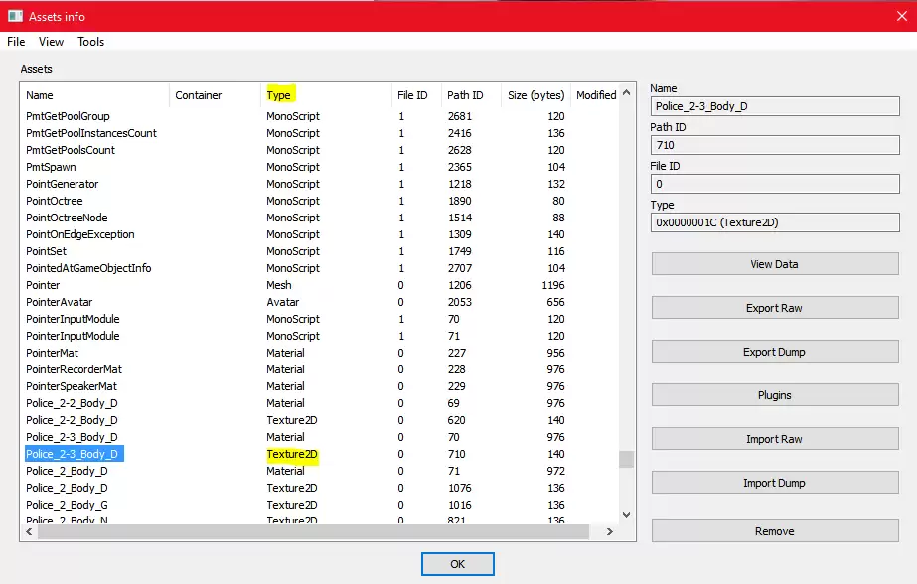The width and height of the screenshot is (917, 584).
Task: Click the Export Raw button
Action: 775,308
